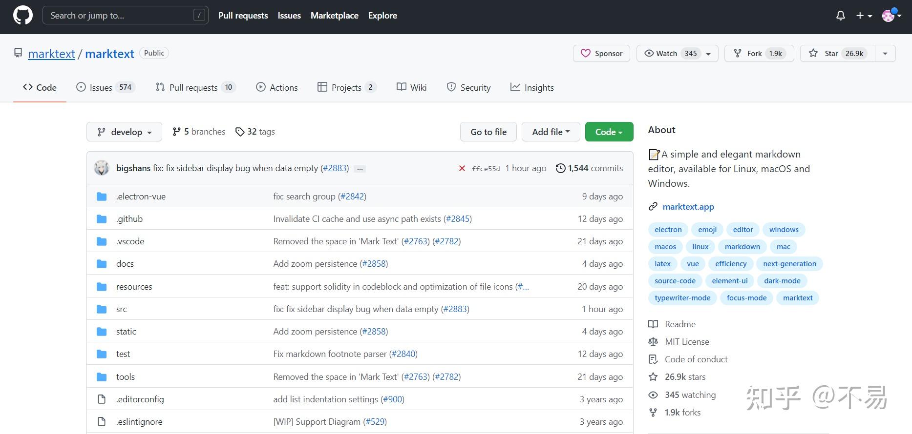Viewport: 912px width, 434px height.
Task: Click the commit history clock icon
Action: (x=560, y=168)
